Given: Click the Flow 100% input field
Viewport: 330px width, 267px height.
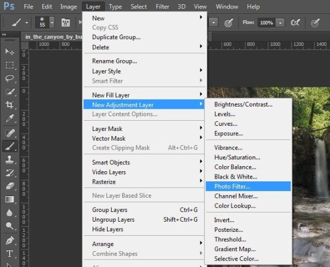Looking at the screenshot, I should click(x=267, y=23).
